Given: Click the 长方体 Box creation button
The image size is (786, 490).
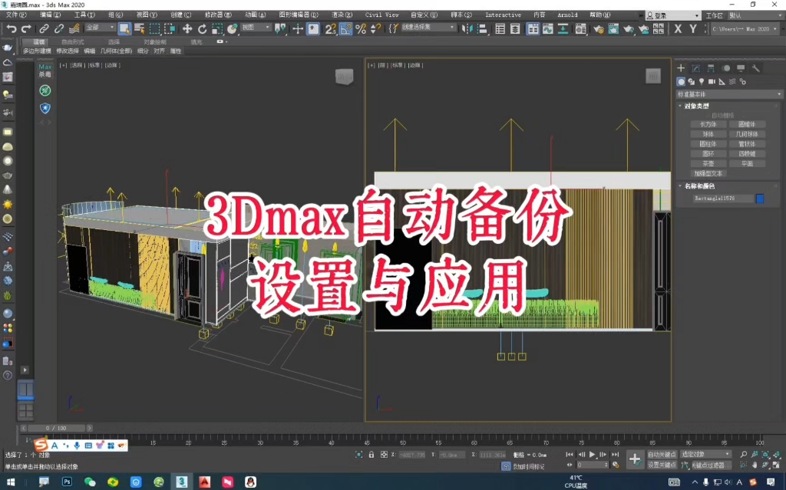Looking at the screenshot, I should [708, 123].
